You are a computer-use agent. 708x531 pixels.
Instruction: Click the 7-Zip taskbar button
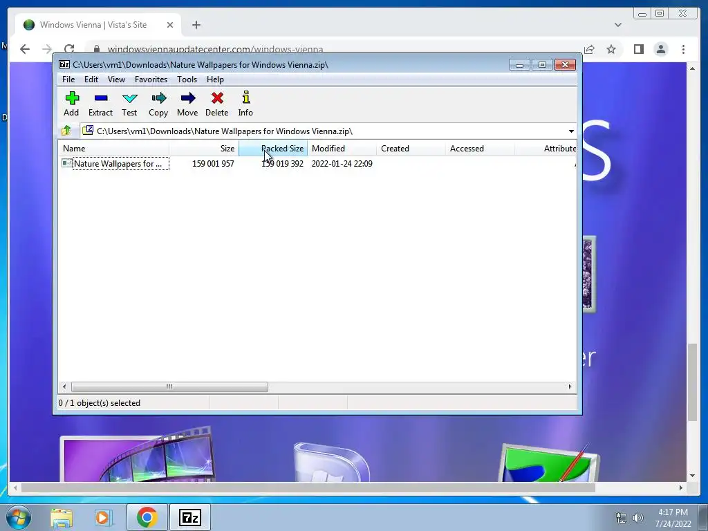pyautogui.click(x=189, y=517)
